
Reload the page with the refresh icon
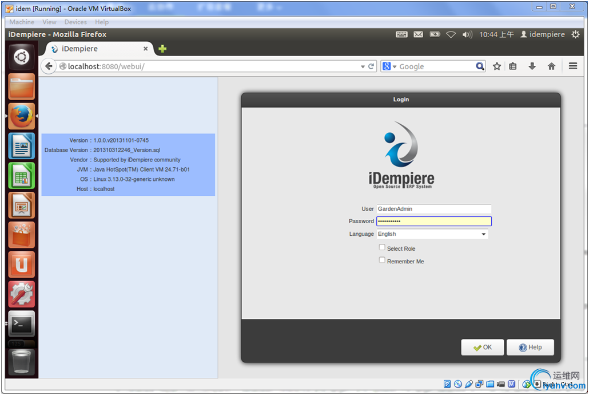[x=371, y=66]
